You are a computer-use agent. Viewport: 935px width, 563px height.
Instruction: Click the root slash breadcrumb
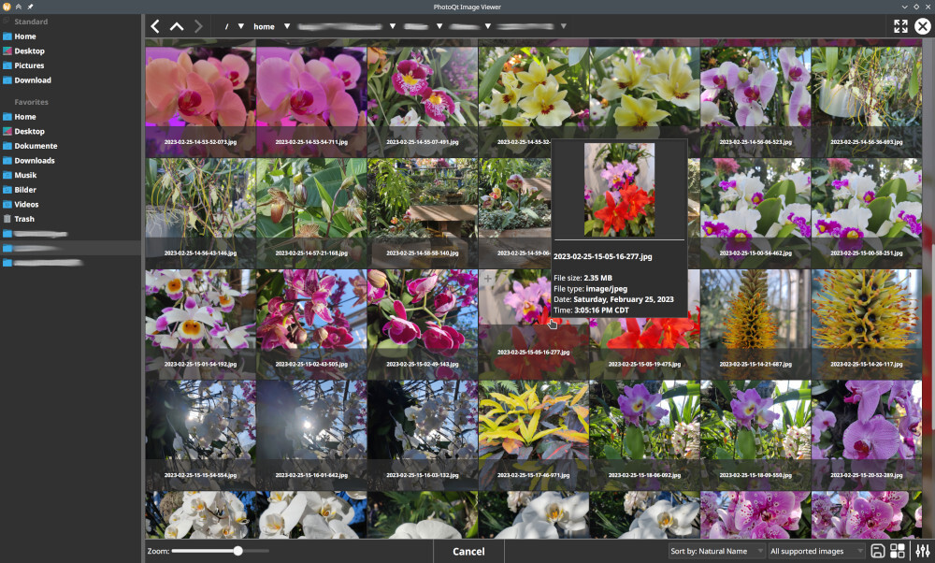click(226, 26)
